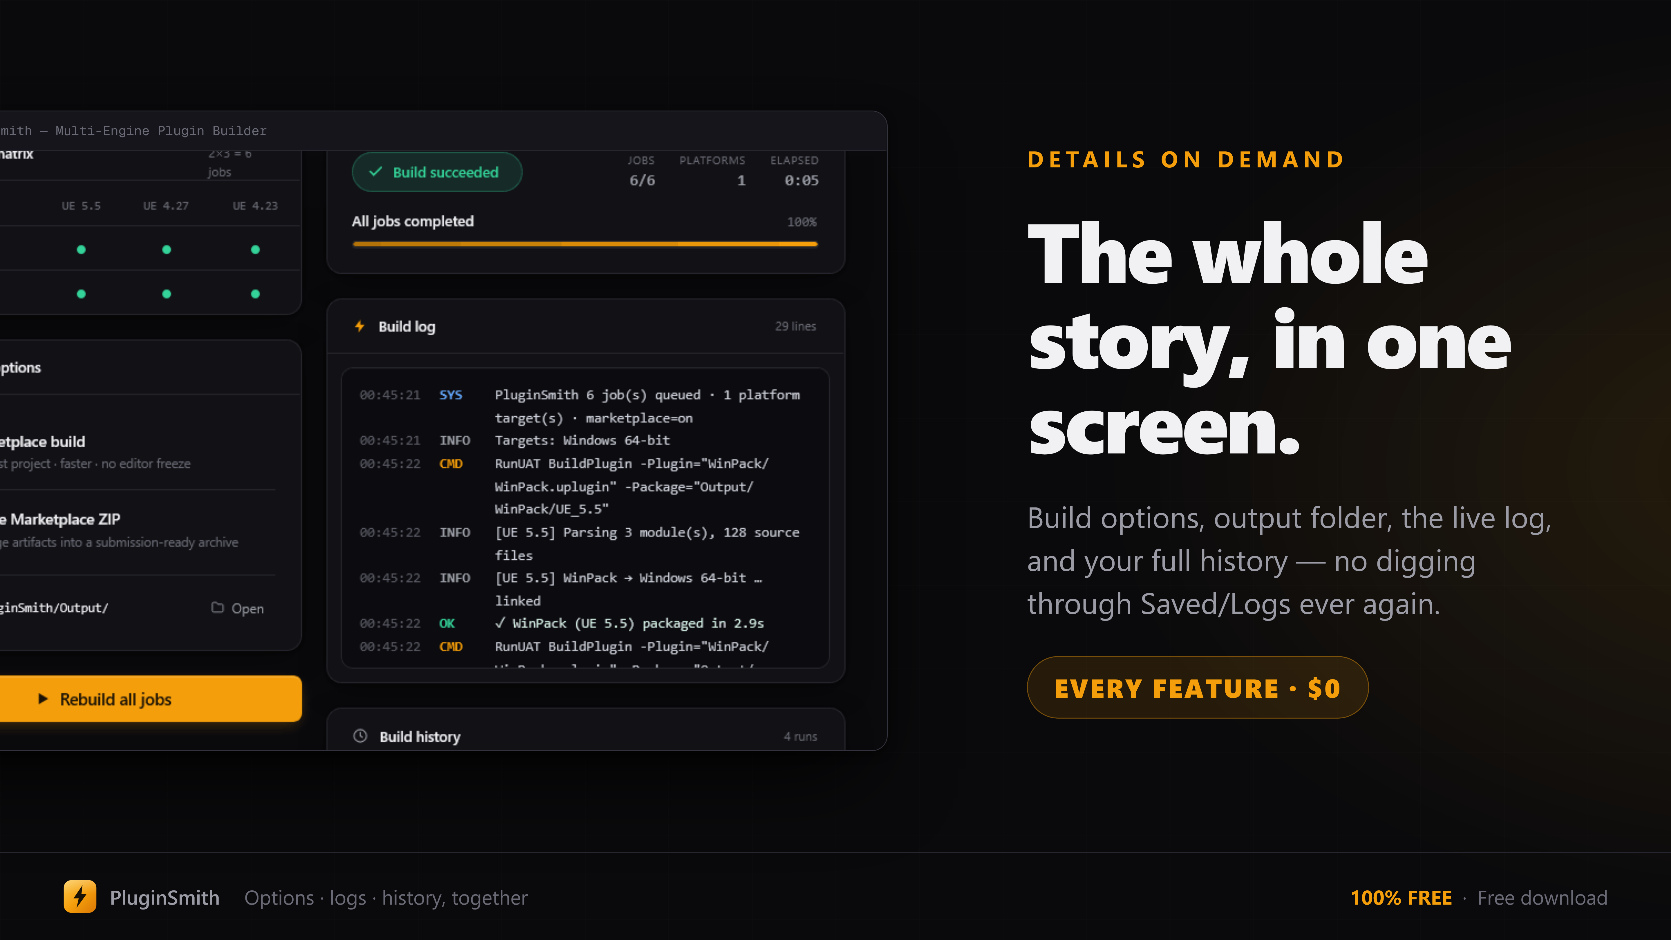
Task: Click the first-row status dot under UE 5.5
Action: click(81, 250)
